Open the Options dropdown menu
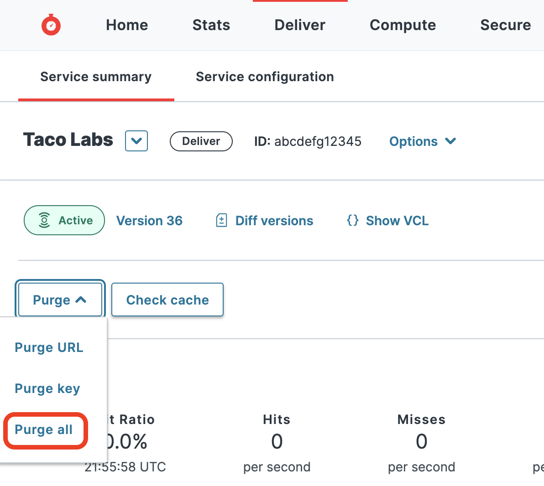 [x=422, y=141]
